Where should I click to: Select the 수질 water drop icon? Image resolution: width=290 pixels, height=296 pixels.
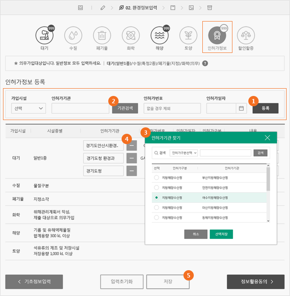(x=73, y=35)
